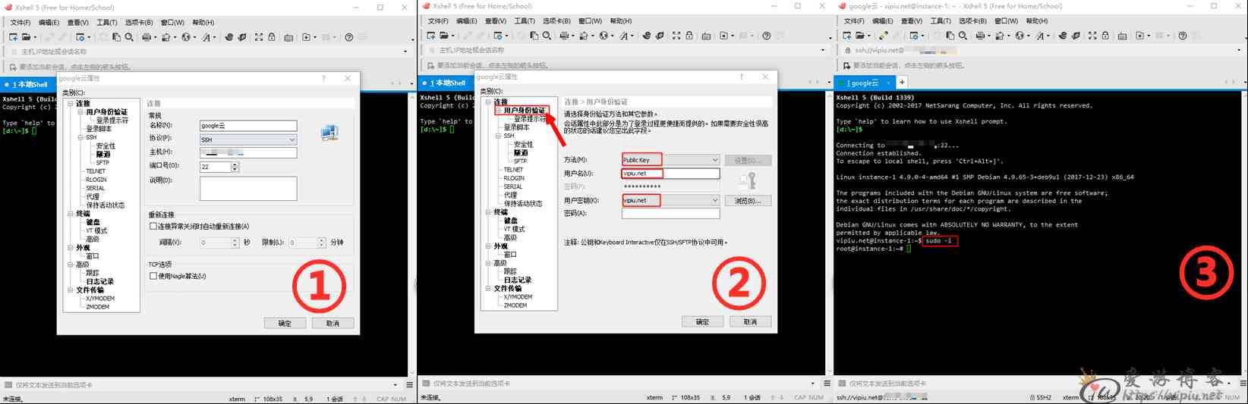The width and height of the screenshot is (1248, 404).
Task: Click the Help icon in second window toolbar
Action: [x=767, y=36]
